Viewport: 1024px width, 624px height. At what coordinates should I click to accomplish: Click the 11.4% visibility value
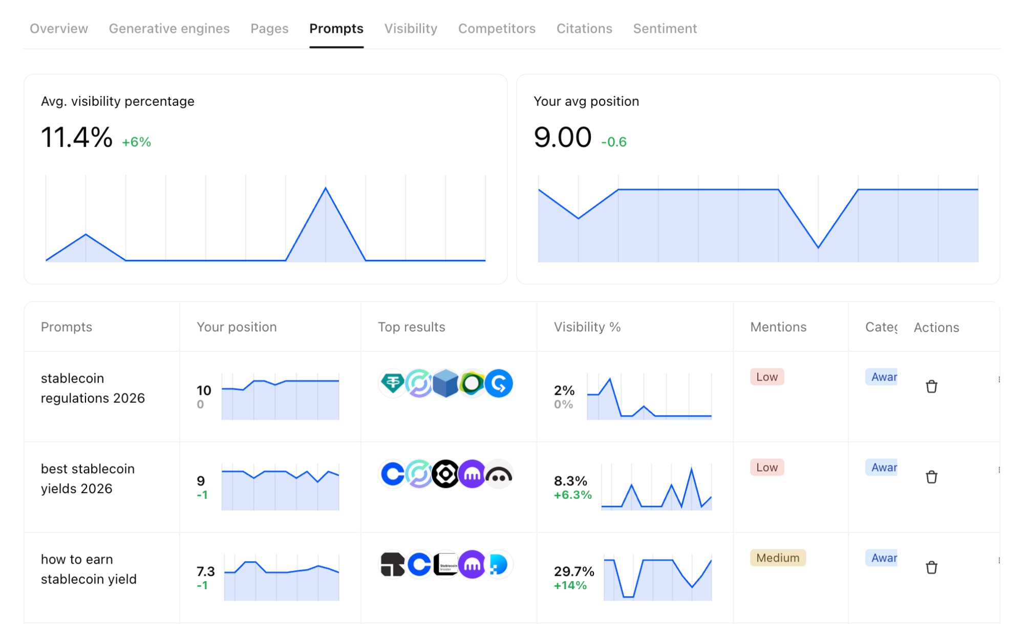click(x=77, y=138)
